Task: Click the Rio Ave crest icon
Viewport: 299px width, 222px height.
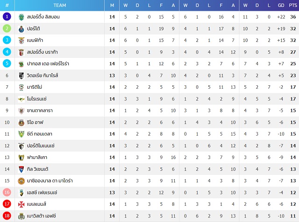Action: [21, 123]
